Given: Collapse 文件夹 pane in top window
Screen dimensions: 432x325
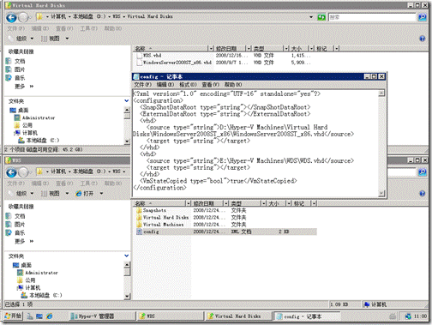Looking at the screenshot, I should pyautogui.click(x=127, y=101).
